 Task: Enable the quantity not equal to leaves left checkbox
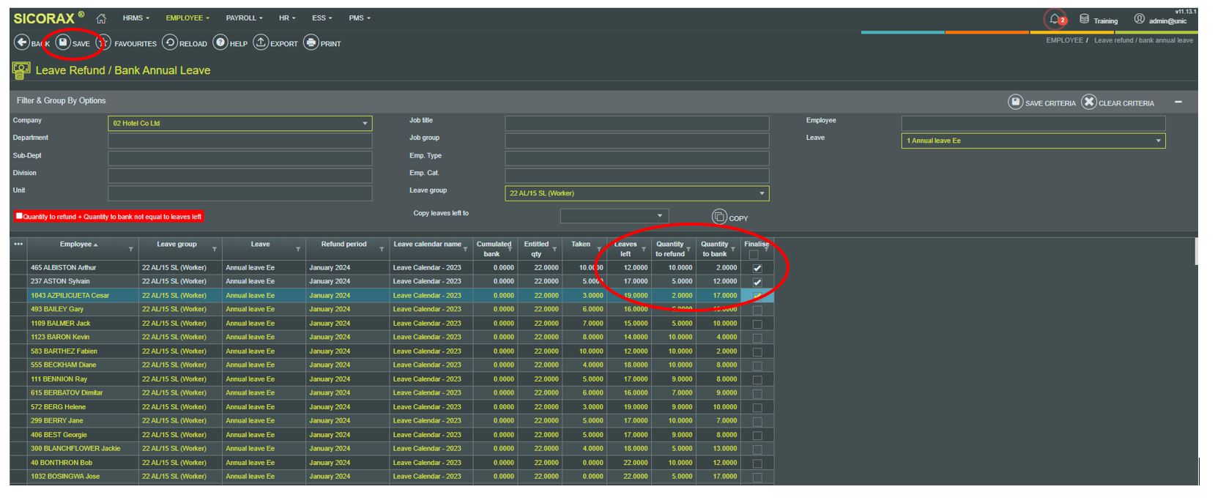20,216
